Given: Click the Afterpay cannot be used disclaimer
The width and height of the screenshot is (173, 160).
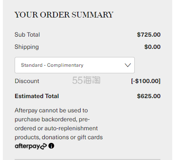Looking at the screenshot, I should tap(59, 124).
